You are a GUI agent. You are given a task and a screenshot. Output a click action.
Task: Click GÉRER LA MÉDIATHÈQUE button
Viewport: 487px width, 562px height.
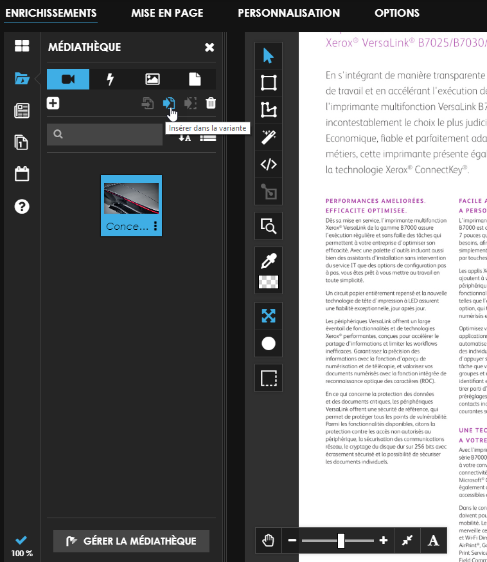pyautogui.click(x=131, y=541)
